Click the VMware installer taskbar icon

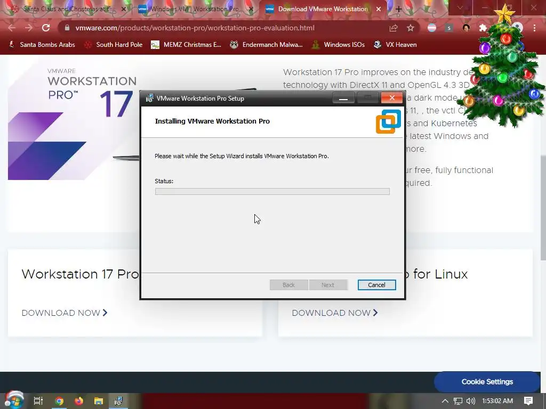118,401
